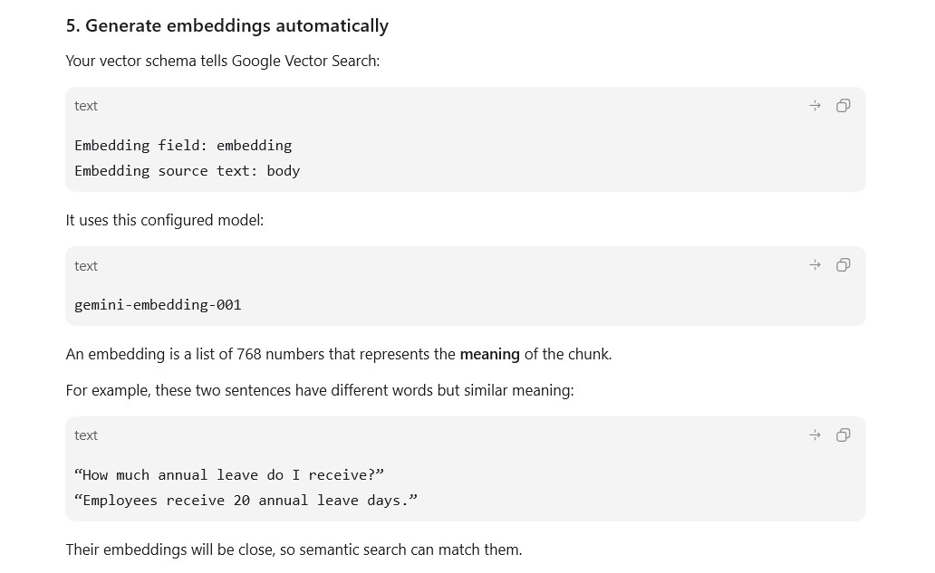
Task: Click the 'Employees receive 20 annual leave' line
Action: (x=246, y=501)
